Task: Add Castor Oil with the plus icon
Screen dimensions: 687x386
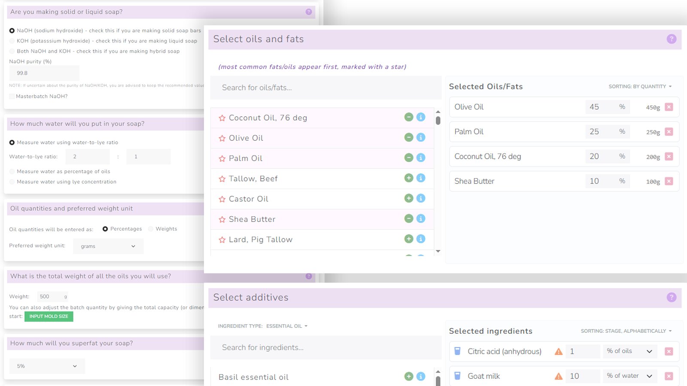Action: click(x=408, y=198)
